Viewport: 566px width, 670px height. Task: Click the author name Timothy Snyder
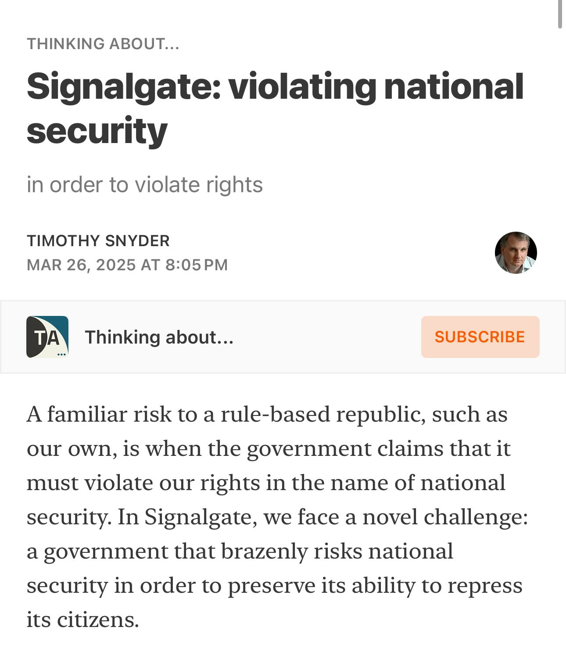[x=98, y=241]
